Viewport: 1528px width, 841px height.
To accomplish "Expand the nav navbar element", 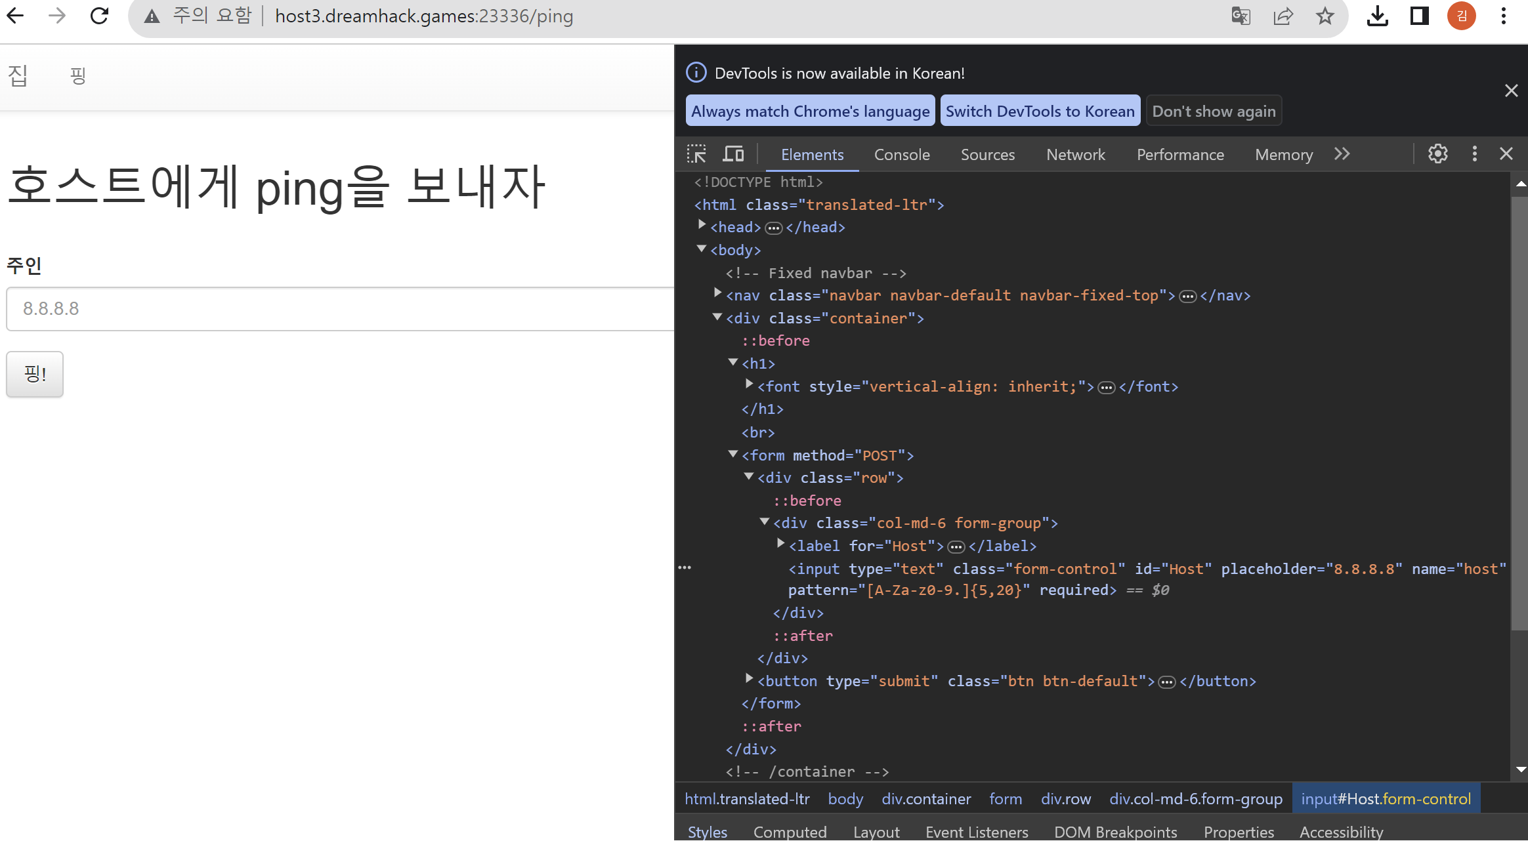I will [x=717, y=293].
